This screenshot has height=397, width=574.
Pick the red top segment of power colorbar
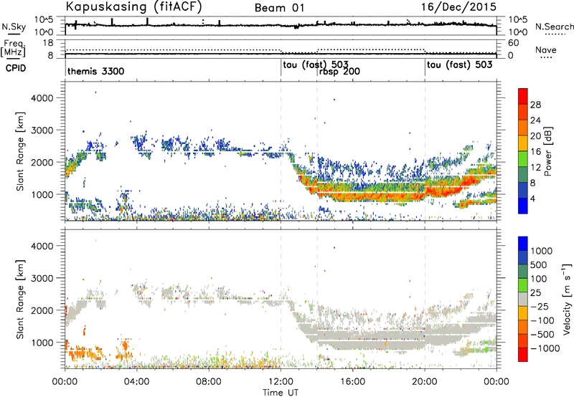pos(523,96)
